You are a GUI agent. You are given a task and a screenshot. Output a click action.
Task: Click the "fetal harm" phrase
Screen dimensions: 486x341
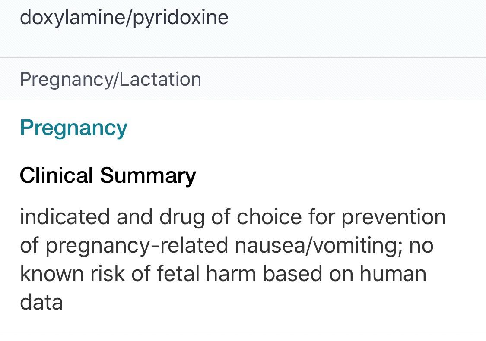(x=205, y=274)
